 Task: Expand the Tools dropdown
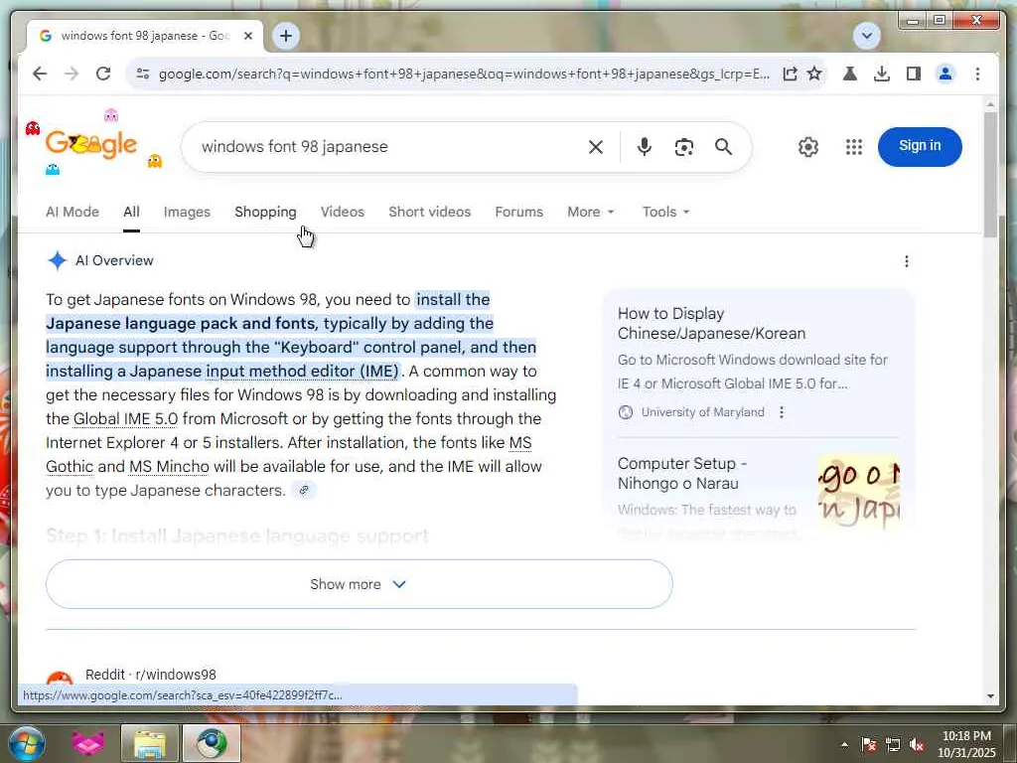pos(665,213)
